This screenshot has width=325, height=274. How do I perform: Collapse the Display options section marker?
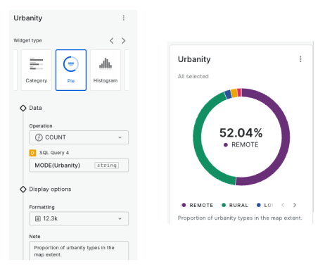point(23,189)
